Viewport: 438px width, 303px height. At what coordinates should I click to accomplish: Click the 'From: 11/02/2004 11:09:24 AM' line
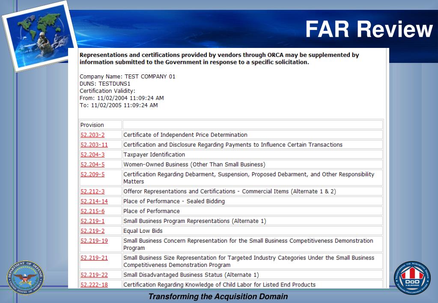(122, 98)
